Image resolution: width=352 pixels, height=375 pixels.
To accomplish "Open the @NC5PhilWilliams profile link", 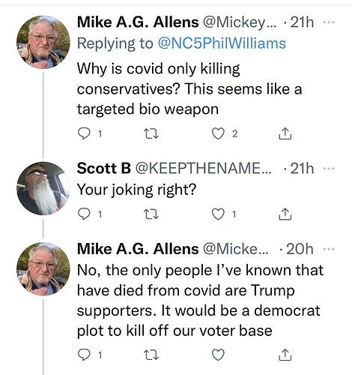I will 222,43.
